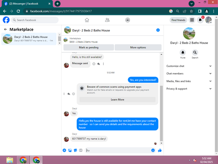Expand Chat members section
This screenshot has height=164, width=218.
(189, 73)
